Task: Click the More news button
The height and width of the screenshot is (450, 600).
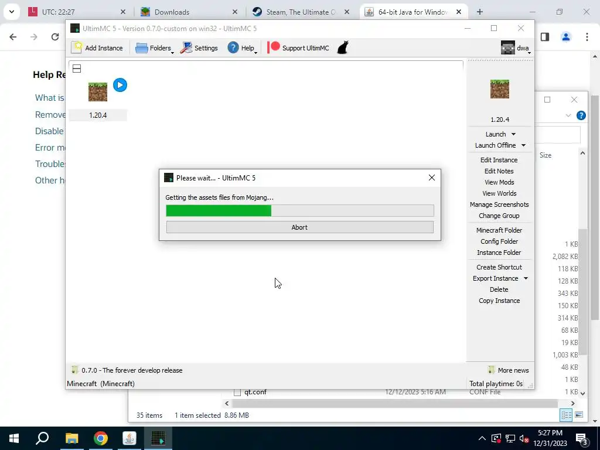Action: (x=509, y=370)
